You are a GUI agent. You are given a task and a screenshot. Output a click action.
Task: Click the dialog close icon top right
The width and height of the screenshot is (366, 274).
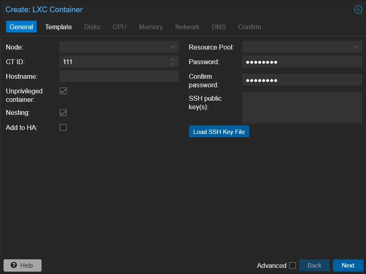[358, 10]
